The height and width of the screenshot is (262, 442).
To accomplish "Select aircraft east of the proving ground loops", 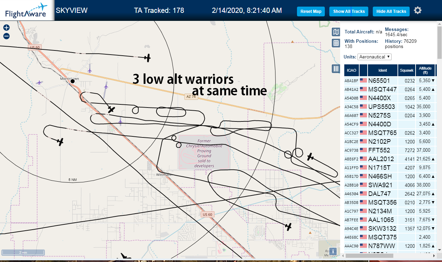I will tap(310, 157).
